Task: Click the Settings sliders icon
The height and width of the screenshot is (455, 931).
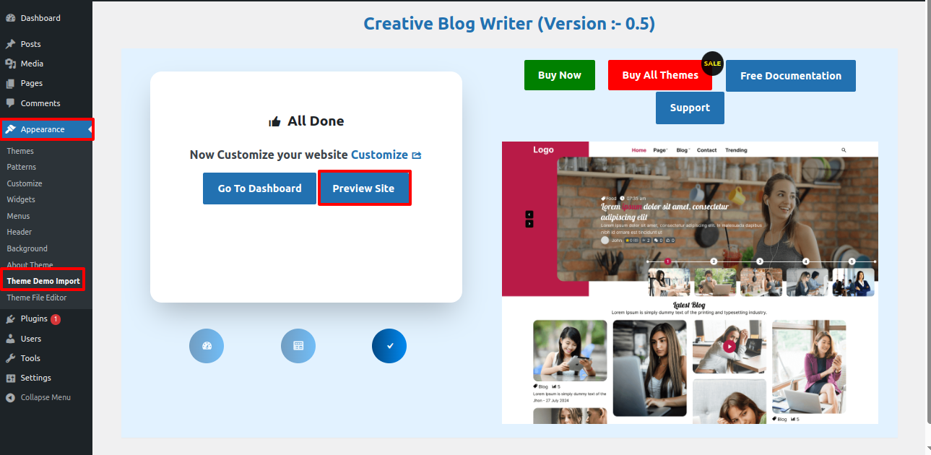Action: [x=11, y=378]
